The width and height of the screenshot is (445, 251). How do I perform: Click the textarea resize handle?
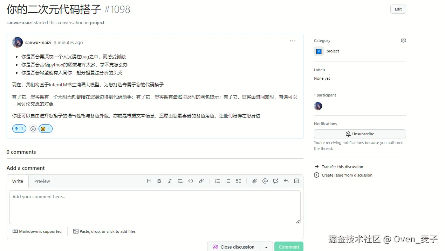tap(298, 221)
